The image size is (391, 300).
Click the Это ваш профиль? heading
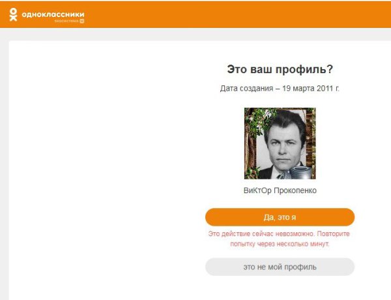click(x=280, y=69)
